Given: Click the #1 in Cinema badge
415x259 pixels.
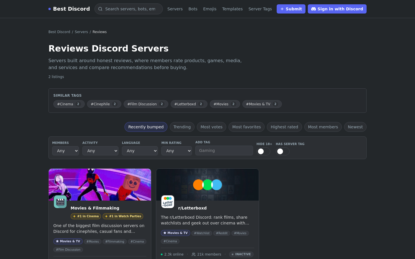Looking at the screenshot, I should (x=86, y=216).
